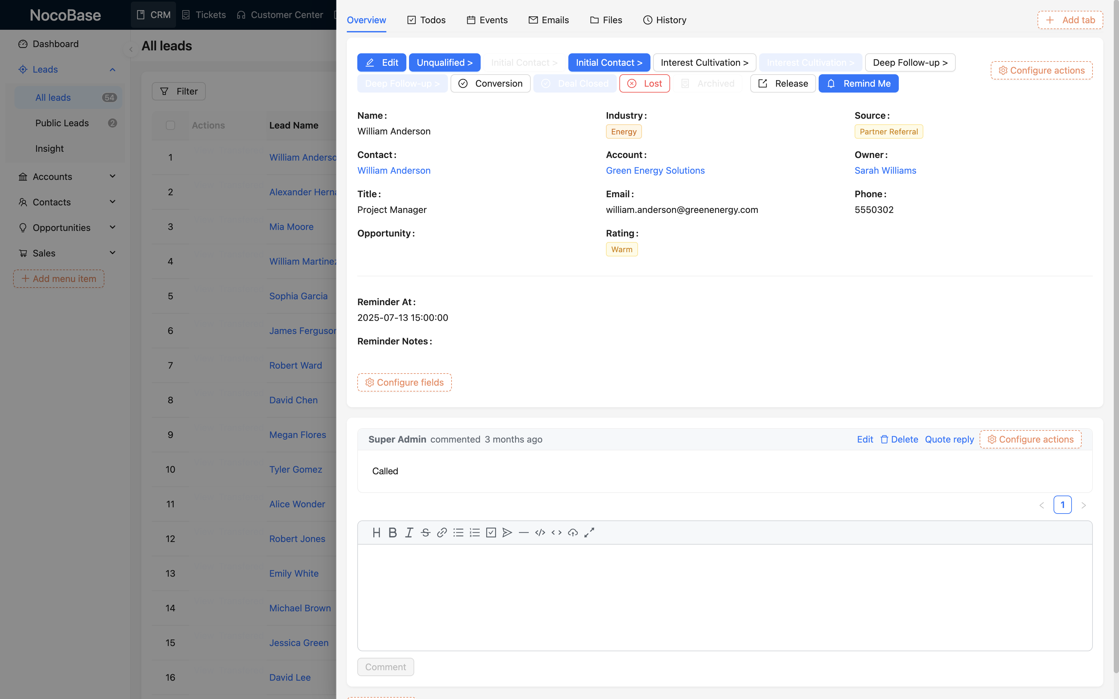The height and width of the screenshot is (699, 1119).
Task: Expand the Opportunities menu in the sidebar
Action: tap(112, 227)
